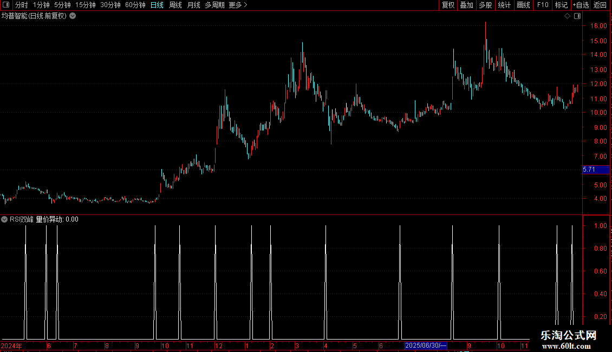Screen dimensions: 612x352
Task: Click month 12 marker on time axis
Action: coord(219,346)
